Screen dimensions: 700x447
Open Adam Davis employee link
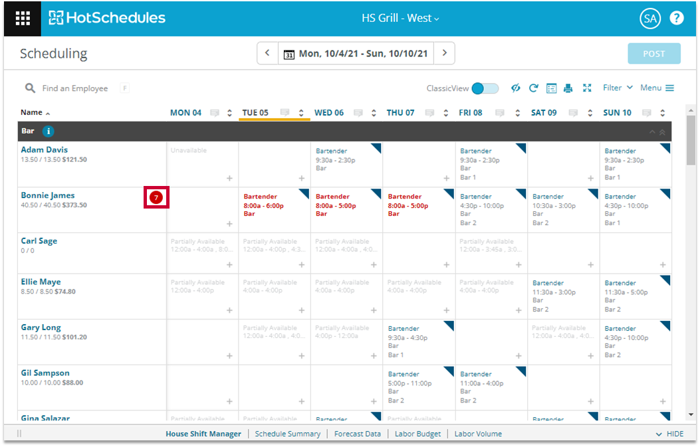(x=44, y=150)
